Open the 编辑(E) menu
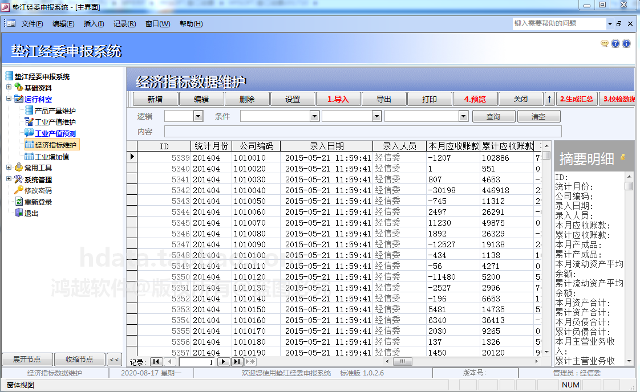 (63, 24)
